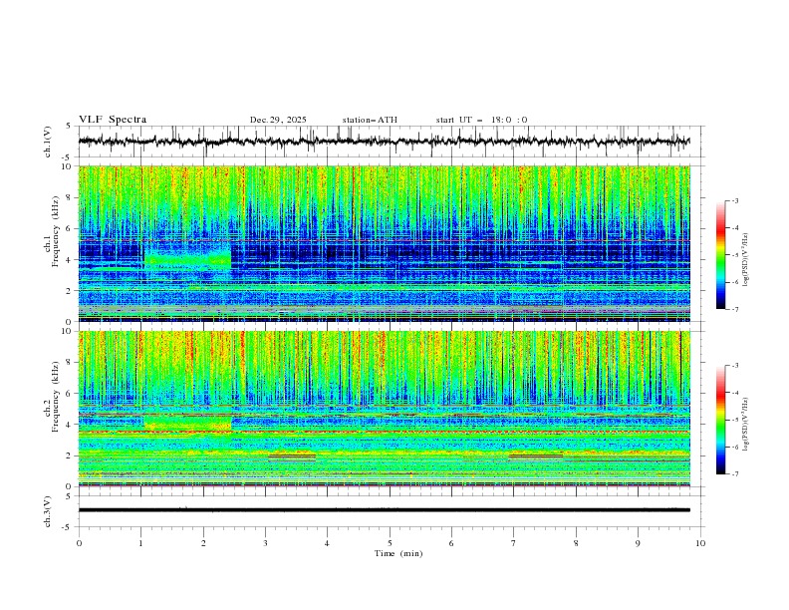Click the ch.1 "Frequency (kHz)" axis label
The image size is (789, 610).
[x=55, y=229]
